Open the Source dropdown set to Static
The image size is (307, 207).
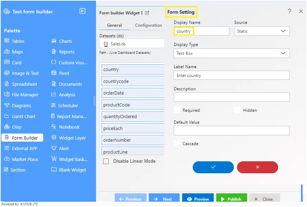(x=262, y=31)
